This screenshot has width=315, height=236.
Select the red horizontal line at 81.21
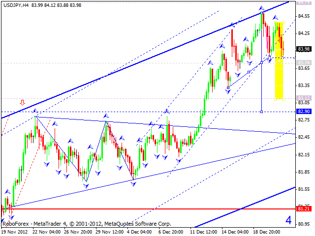pyautogui.click(x=148, y=209)
